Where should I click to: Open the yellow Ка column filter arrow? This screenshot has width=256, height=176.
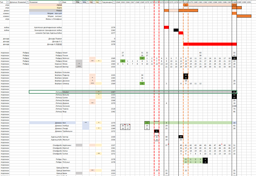[x=100, y=2]
